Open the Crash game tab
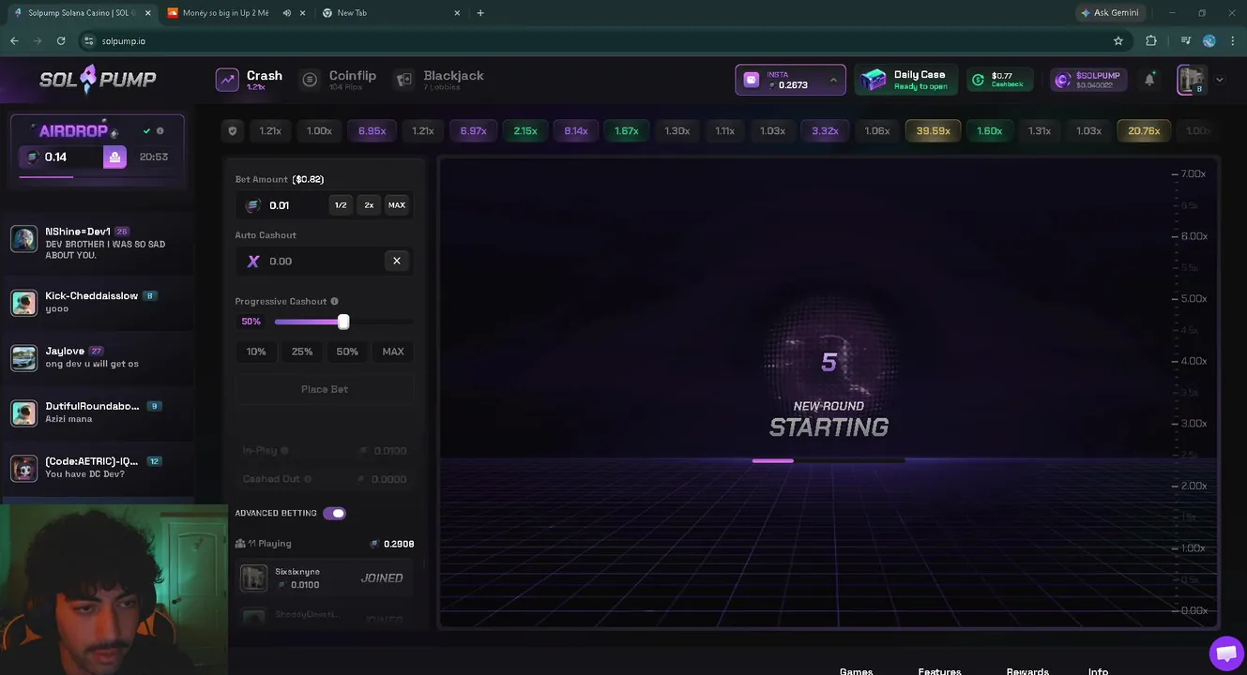This screenshot has height=675, width=1247. [x=249, y=80]
